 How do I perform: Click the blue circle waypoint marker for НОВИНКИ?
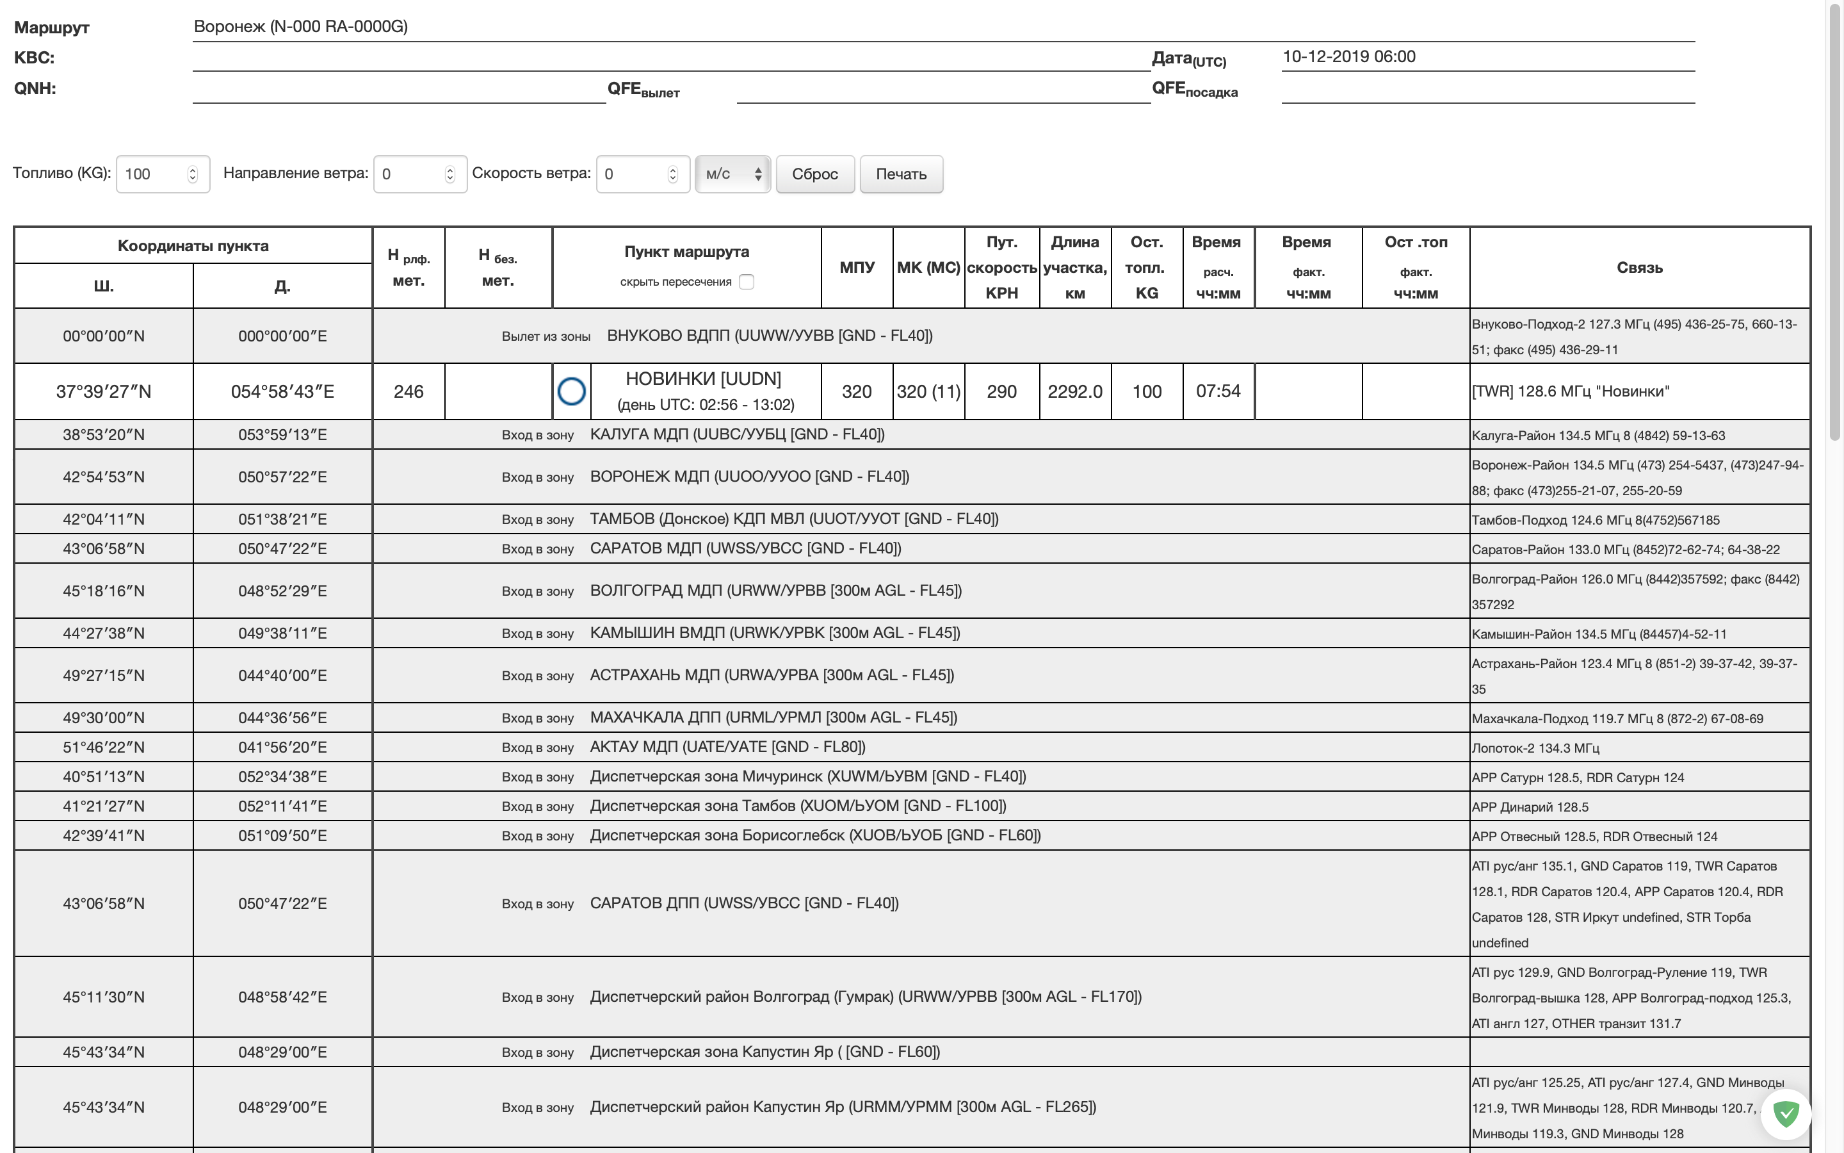pyautogui.click(x=572, y=391)
